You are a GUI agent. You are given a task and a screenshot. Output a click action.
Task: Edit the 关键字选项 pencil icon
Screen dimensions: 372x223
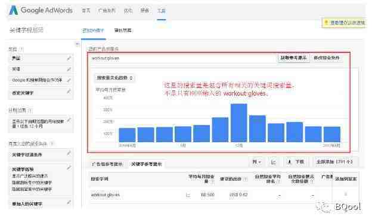pos(69,168)
